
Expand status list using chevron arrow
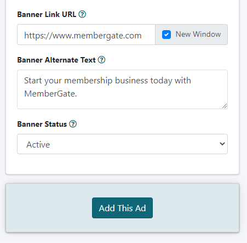click(222, 144)
